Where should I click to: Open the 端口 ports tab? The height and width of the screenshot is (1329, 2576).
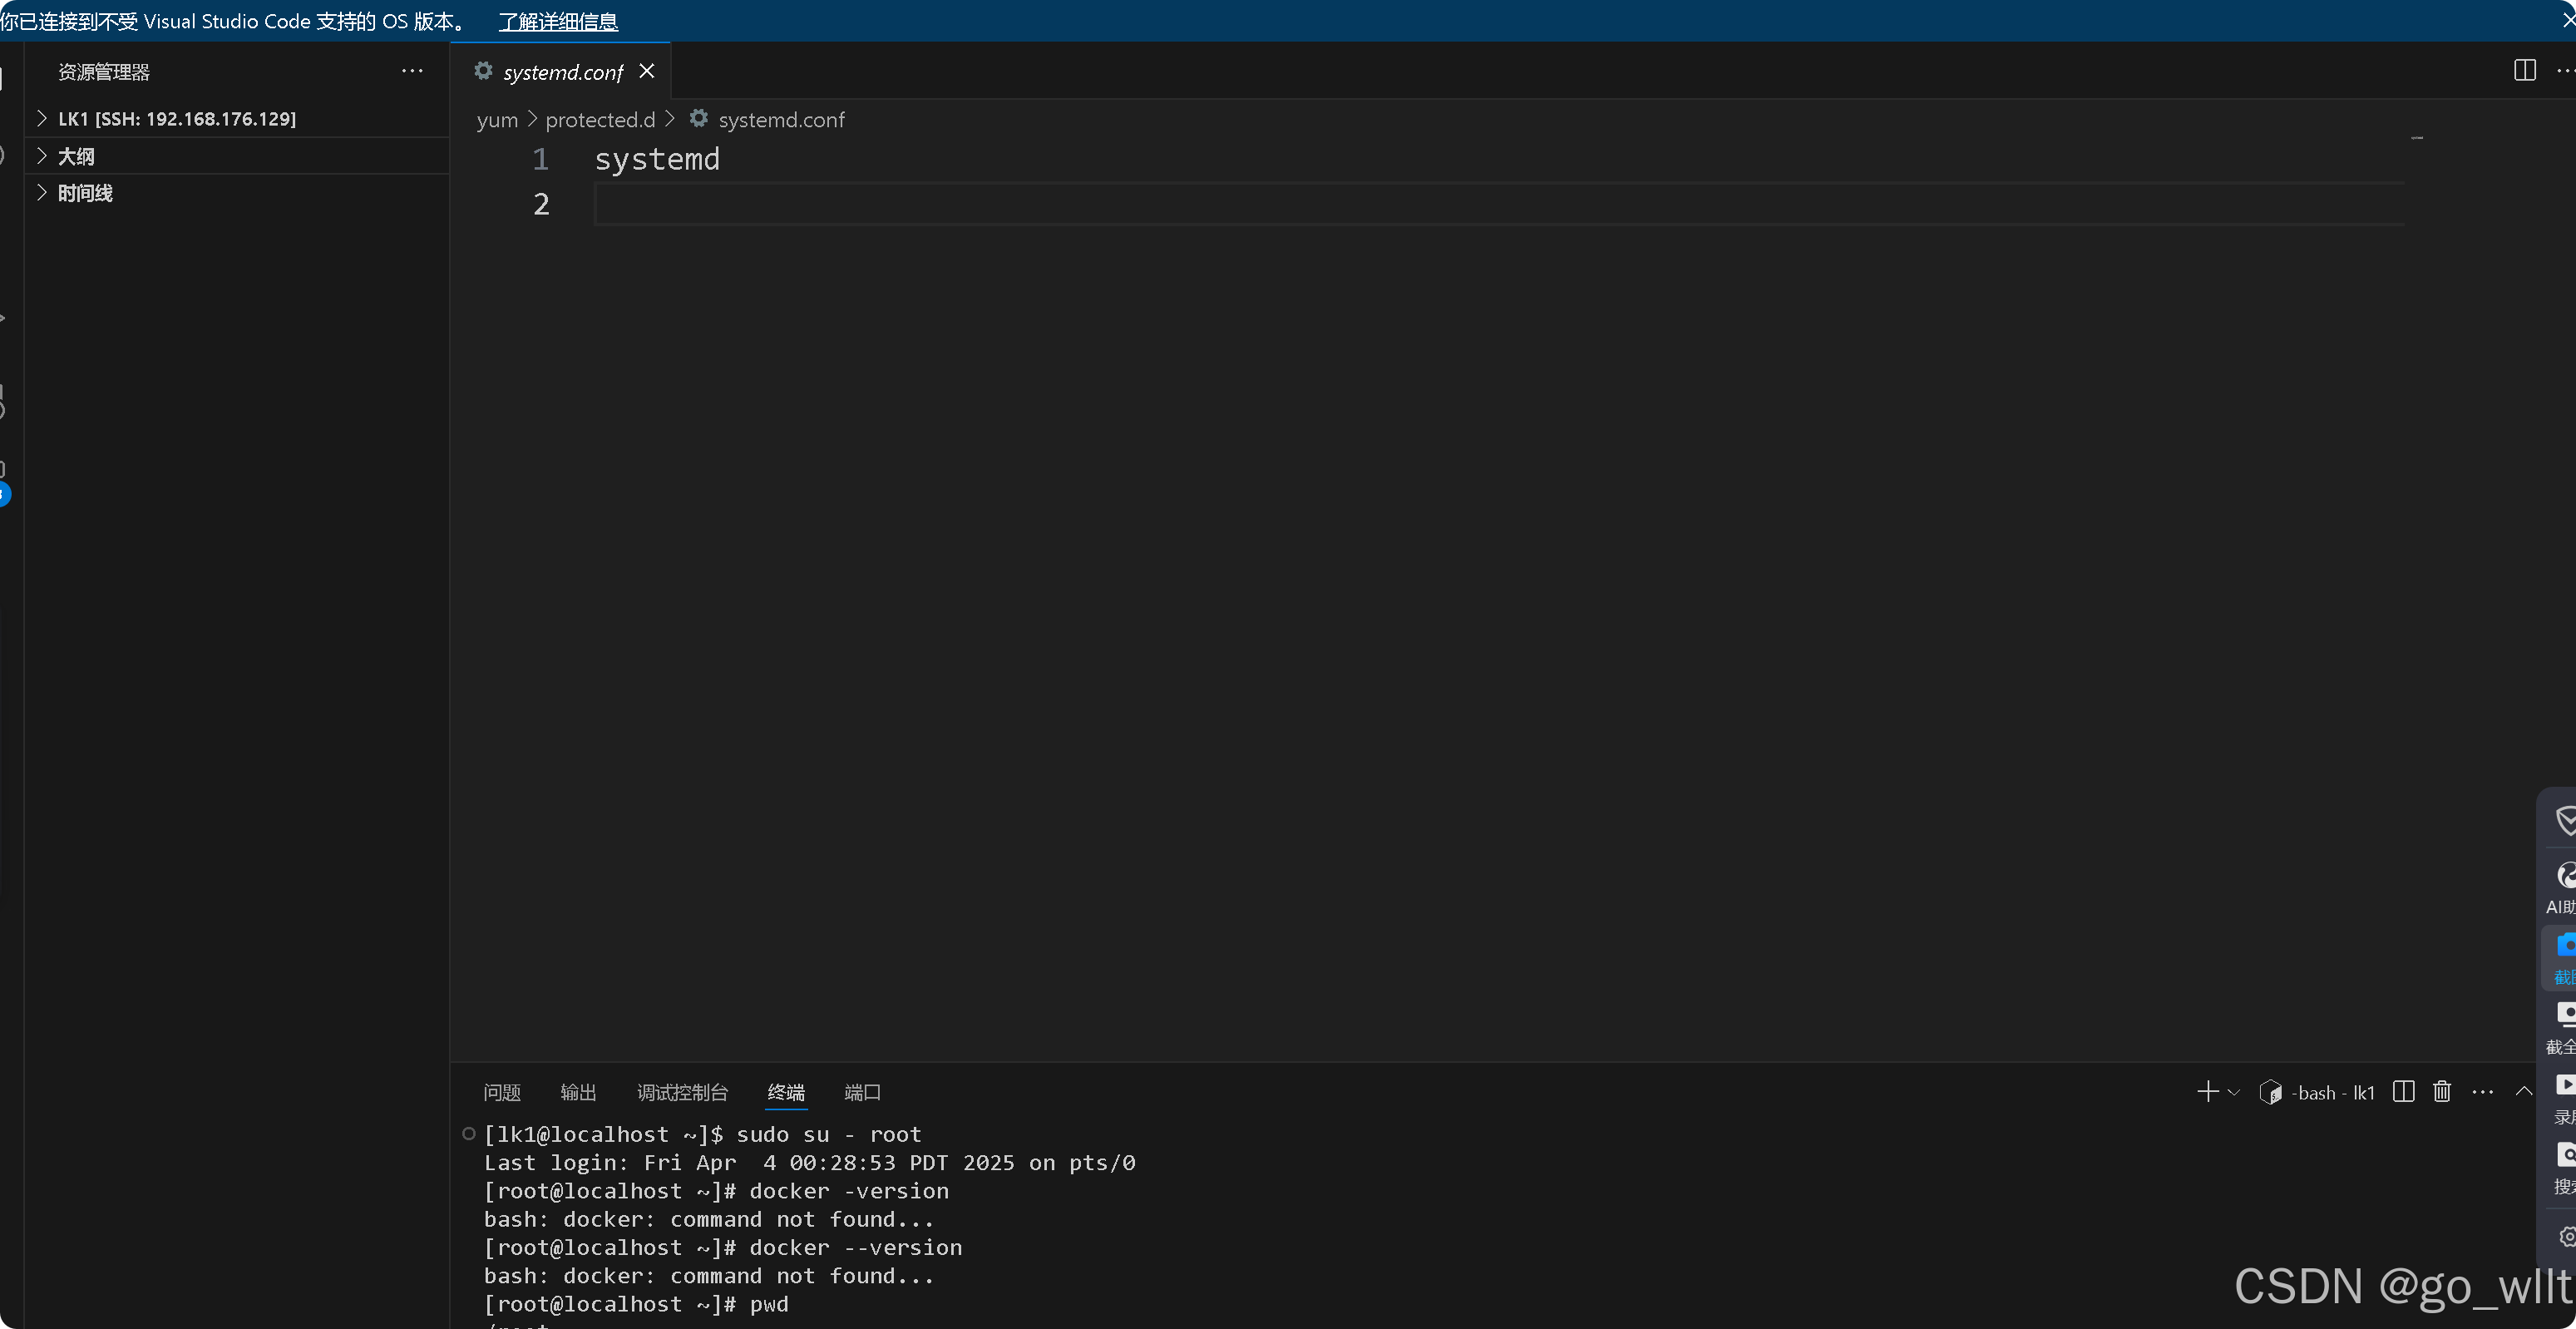click(862, 1092)
